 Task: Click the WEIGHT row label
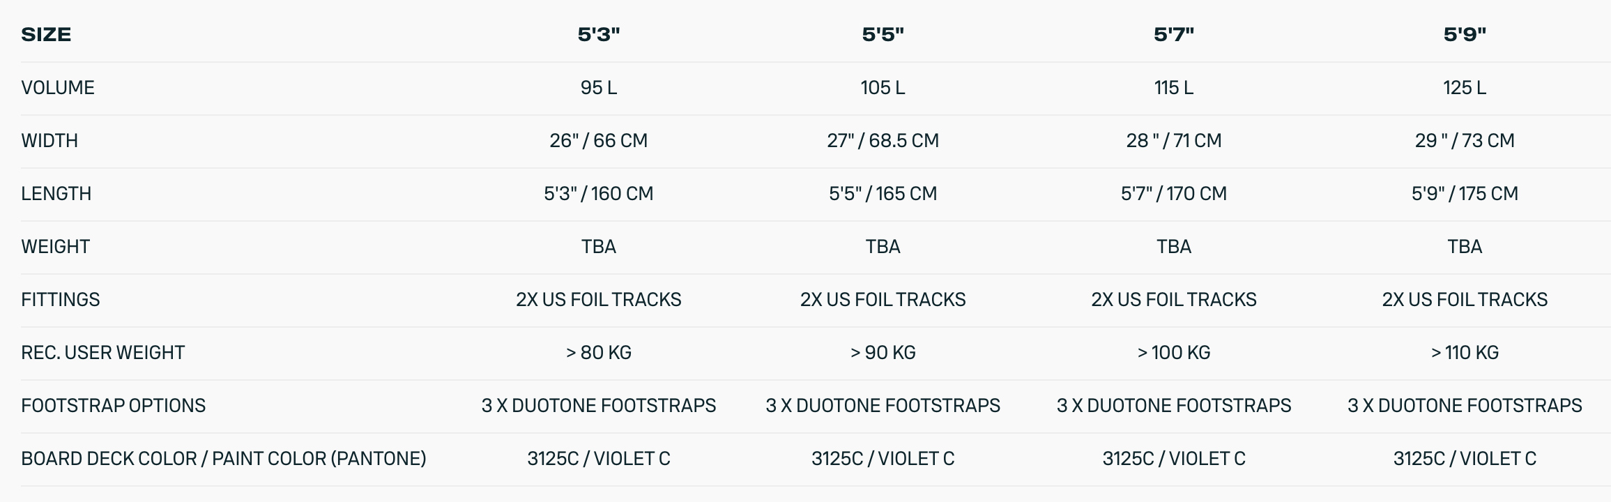56,247
